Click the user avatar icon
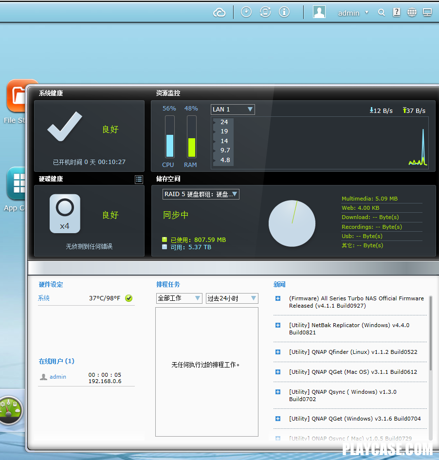This screenshot has width=439, height=460. click(x=319, y=12)
